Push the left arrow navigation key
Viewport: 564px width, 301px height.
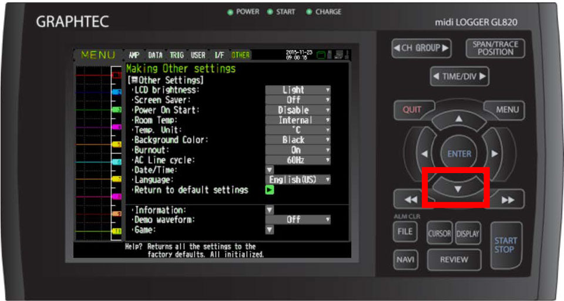(425, 154)
